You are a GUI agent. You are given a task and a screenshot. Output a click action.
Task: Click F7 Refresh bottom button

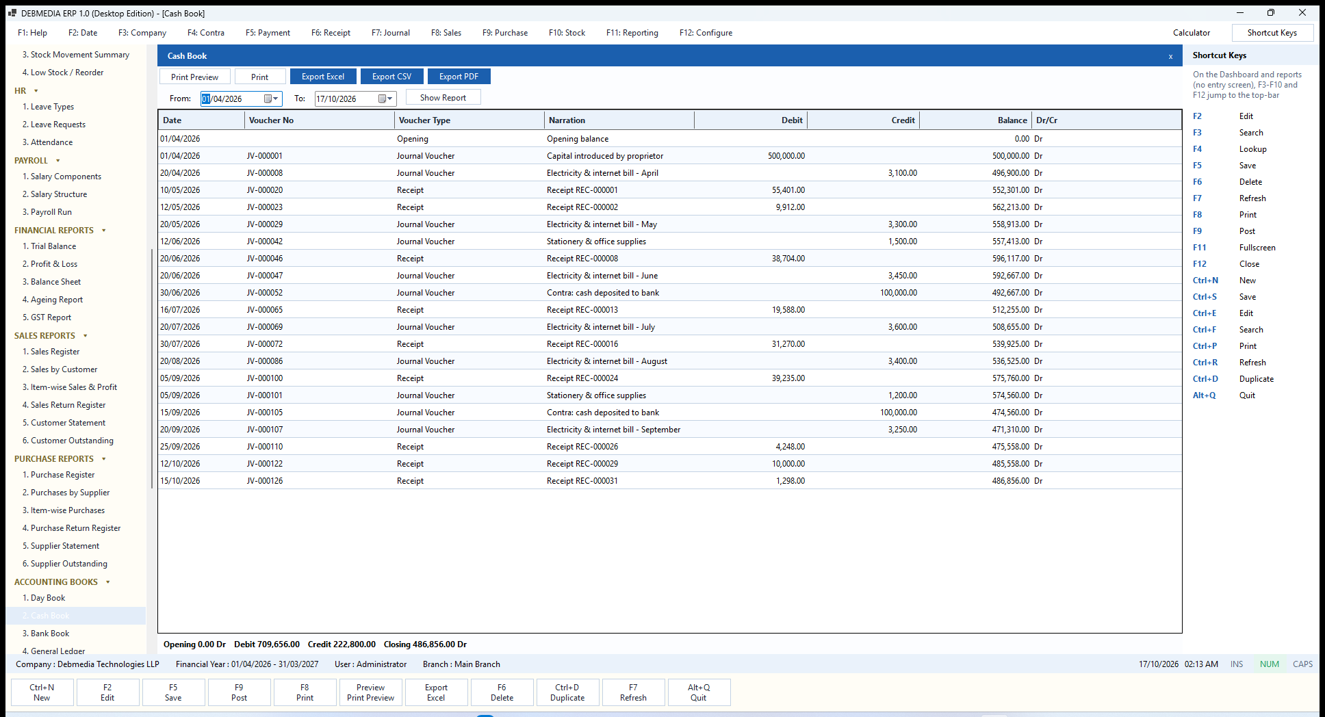633,692
